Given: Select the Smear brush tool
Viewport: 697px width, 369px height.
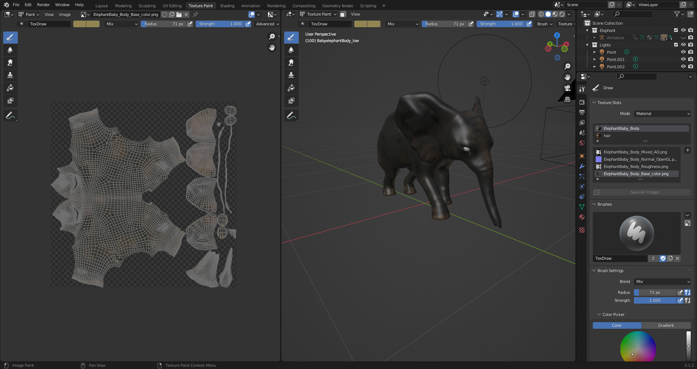Looking at the screenshot, I should 10,62.
